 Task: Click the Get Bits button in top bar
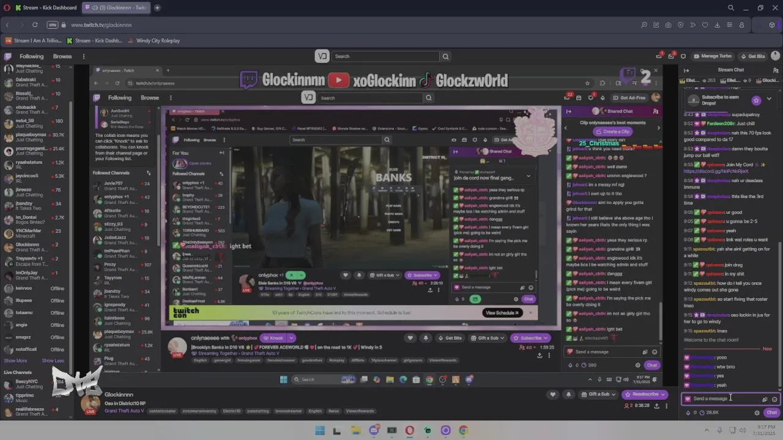[x=752, y=56]
